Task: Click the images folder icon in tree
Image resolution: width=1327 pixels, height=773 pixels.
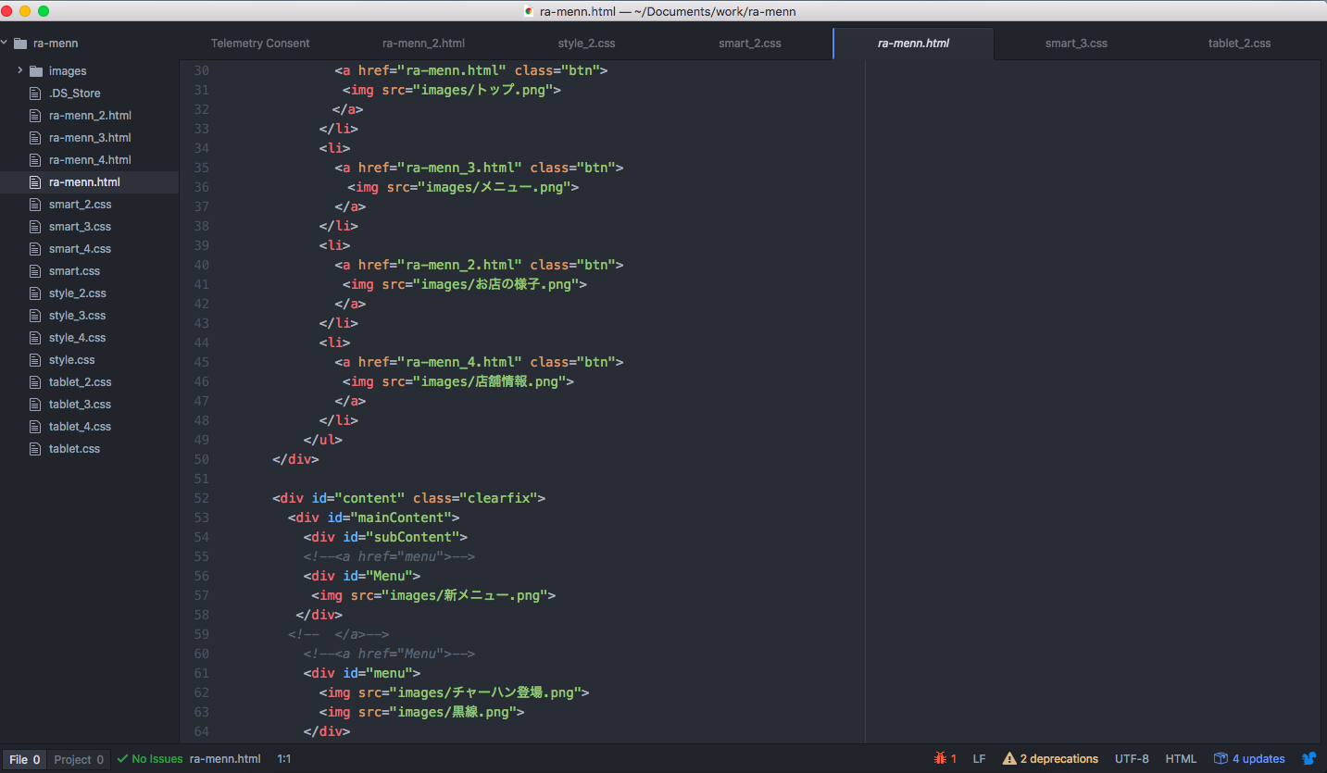Action: [x=36, y=71]
